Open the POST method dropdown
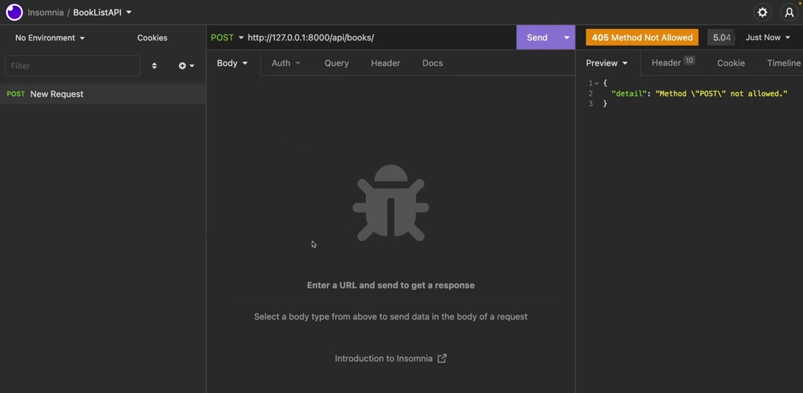This screenshot has height=393, width=803. (x=227, y=38)
